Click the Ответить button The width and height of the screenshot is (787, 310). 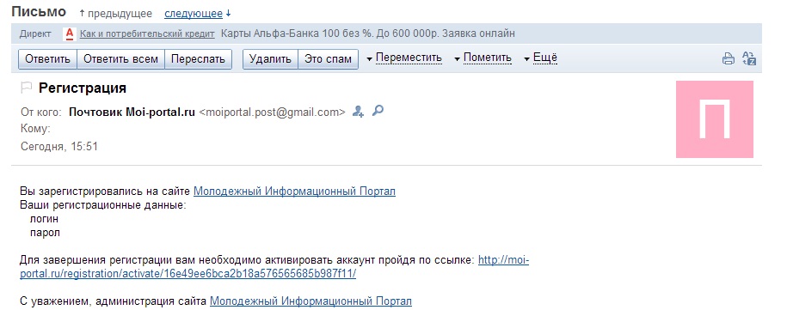[x=47, y=59]
